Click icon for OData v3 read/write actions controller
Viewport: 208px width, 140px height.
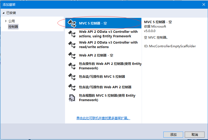[72, 45]
